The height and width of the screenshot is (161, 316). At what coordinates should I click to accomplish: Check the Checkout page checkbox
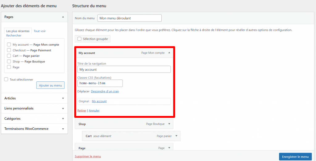tap(9, 50)
